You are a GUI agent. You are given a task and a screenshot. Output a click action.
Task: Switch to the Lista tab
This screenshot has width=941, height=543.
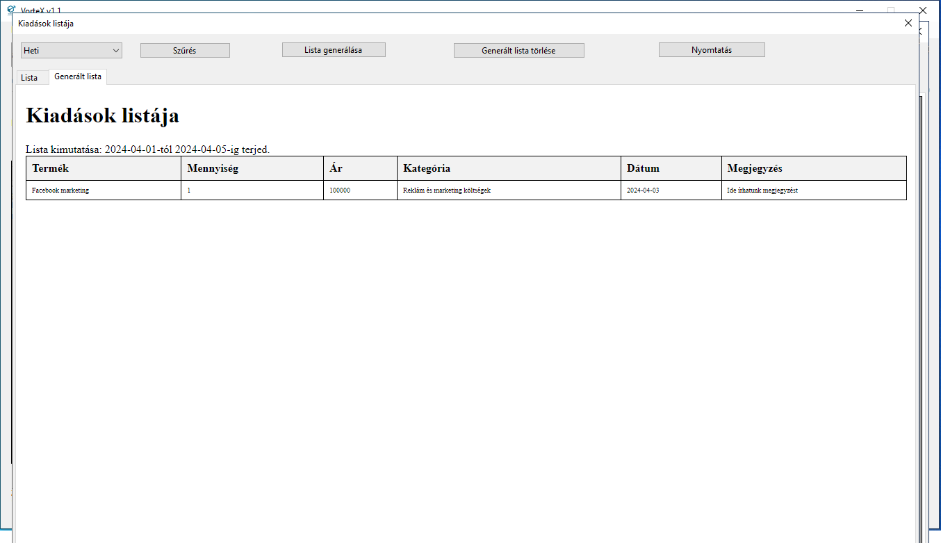(x=29, y=78)
